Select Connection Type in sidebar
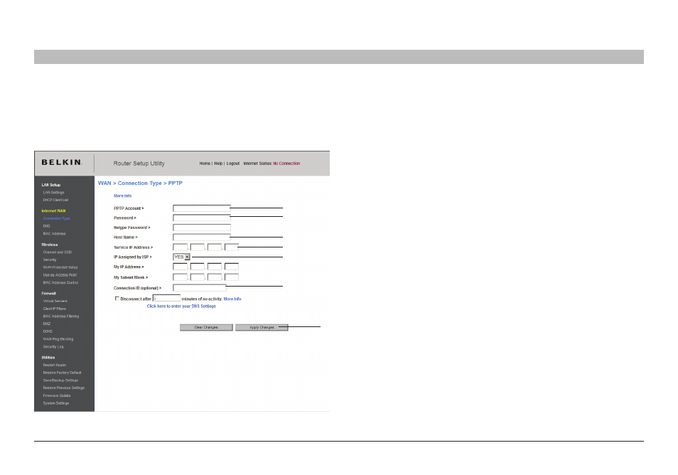Viewport: 678px width, 475px height. coord(57,218)
